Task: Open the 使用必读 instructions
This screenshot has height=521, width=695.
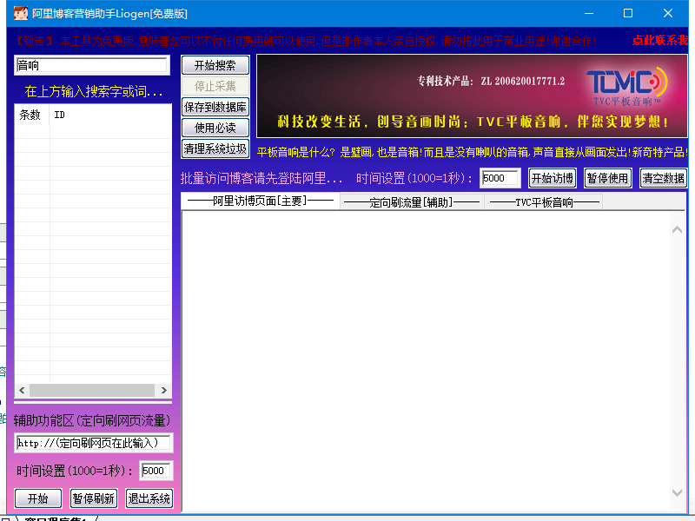Action: (215, 128)
